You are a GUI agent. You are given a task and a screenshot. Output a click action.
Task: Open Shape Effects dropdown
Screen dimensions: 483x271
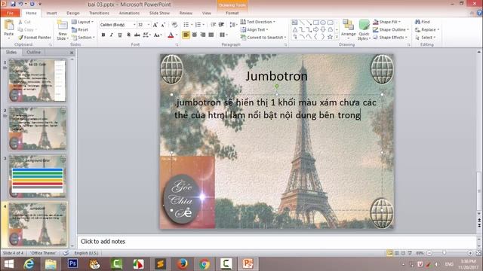coord(390,37)
